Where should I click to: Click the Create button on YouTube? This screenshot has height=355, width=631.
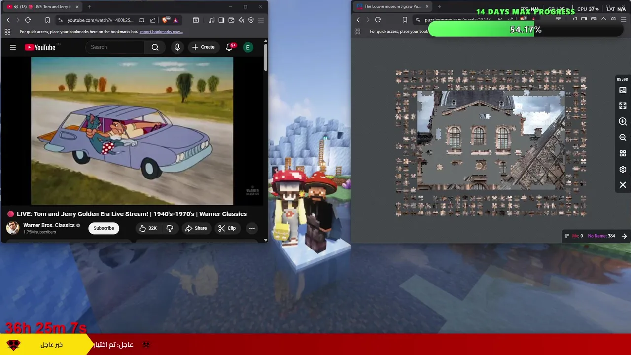[x=203, y=47]
